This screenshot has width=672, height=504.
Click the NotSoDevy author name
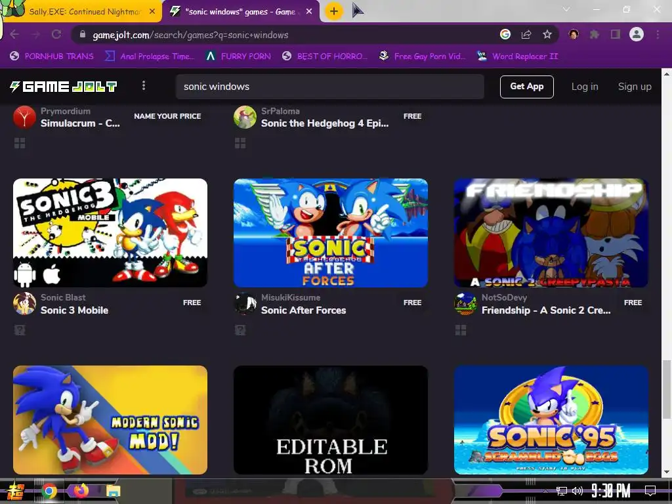point(504,297)
